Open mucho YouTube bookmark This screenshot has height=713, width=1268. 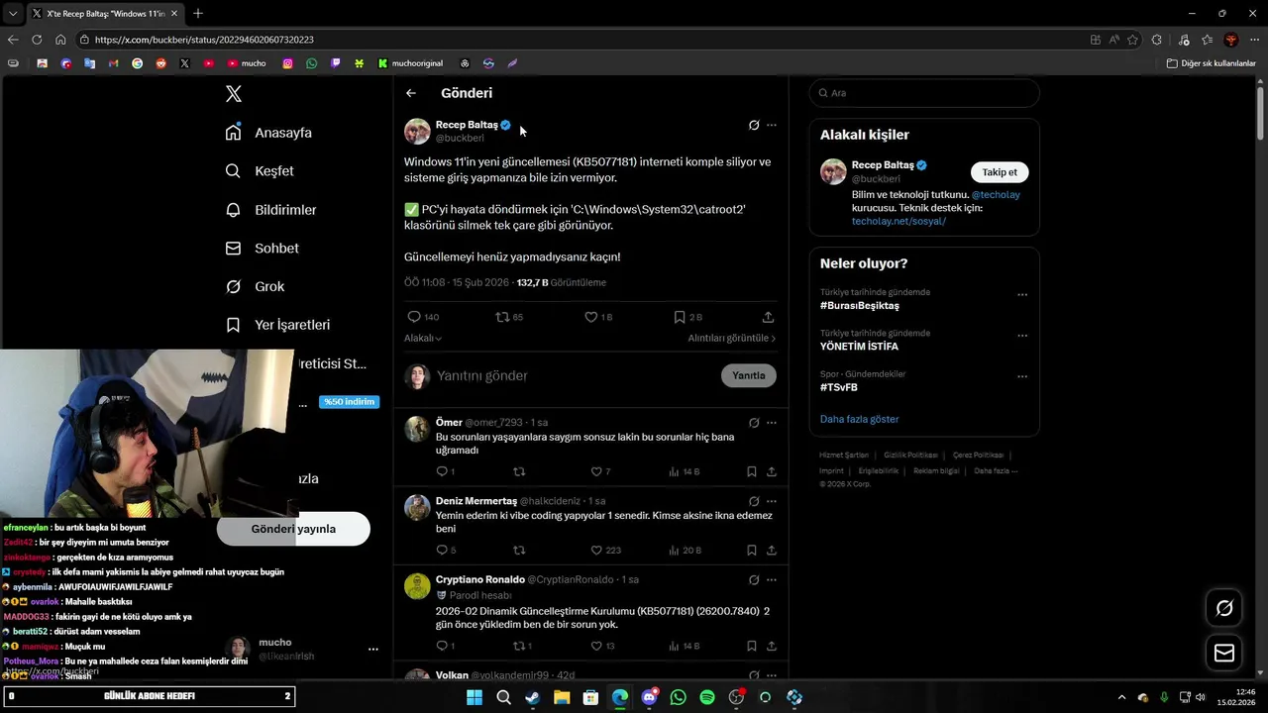tap(247, 63)
